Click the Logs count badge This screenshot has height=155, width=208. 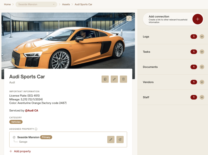(194, 37)
